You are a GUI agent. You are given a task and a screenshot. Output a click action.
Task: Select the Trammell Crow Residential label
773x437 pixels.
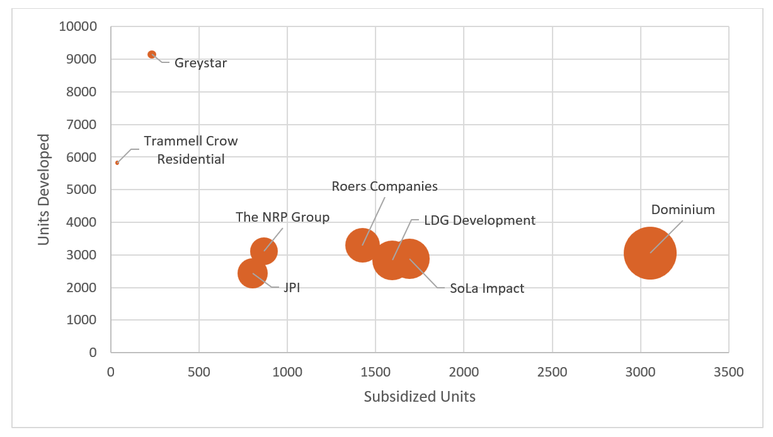click(x=191, y=150)
